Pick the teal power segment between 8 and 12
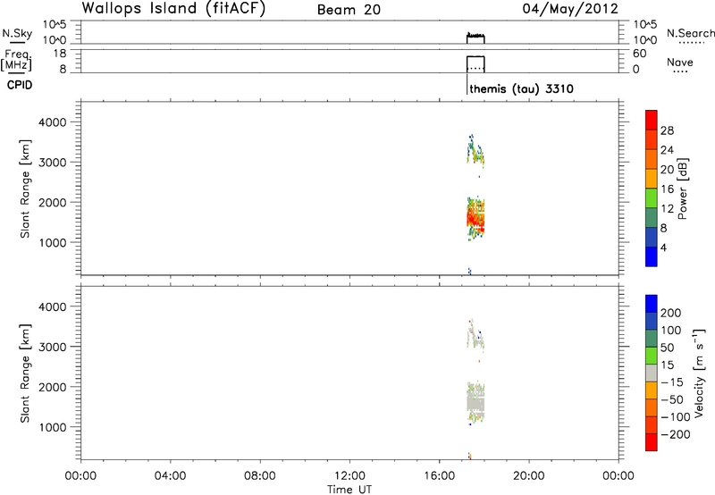The width and height of the screenshot is (715, 495). [652, 218]
